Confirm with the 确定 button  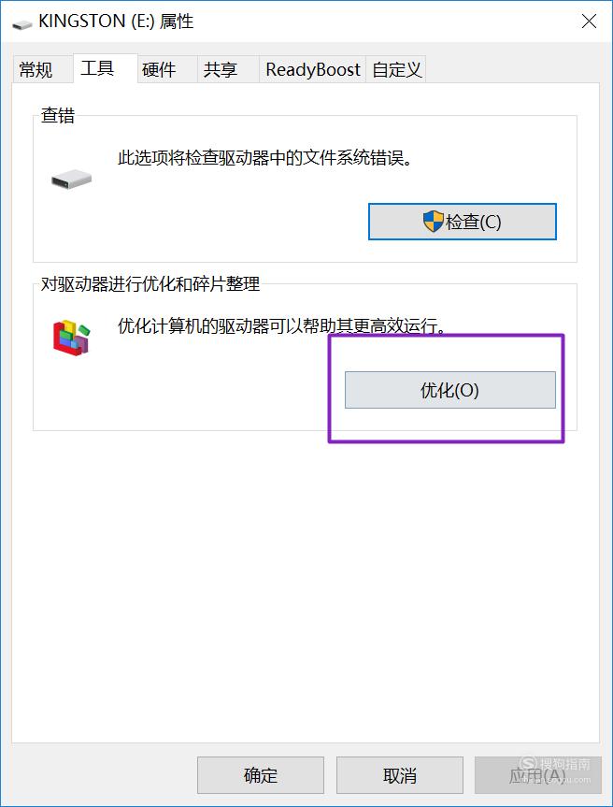click(260, 774)
